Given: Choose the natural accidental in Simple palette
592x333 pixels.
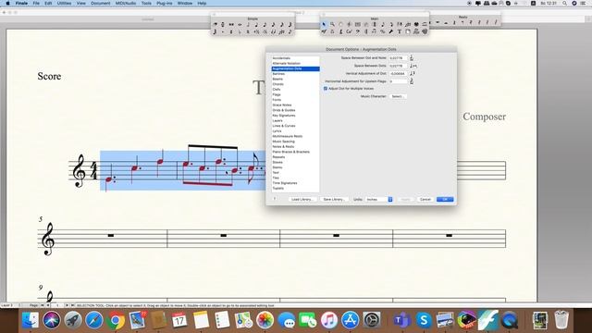Looking at the screenshot, I should click(x=248, y=32).
